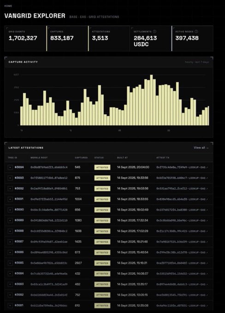This screenshot has width=225, height=313.
Task: Click the ATTEST TX column header
Action: 162,158
